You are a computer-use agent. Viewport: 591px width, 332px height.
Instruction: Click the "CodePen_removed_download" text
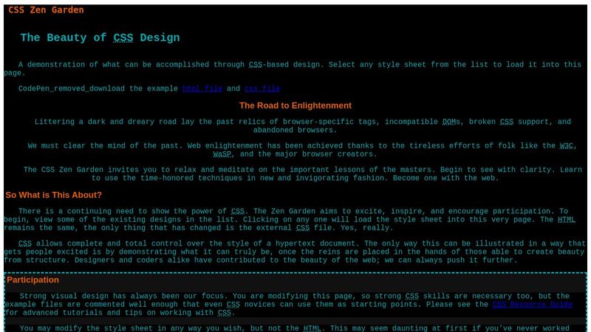point(72,89)
